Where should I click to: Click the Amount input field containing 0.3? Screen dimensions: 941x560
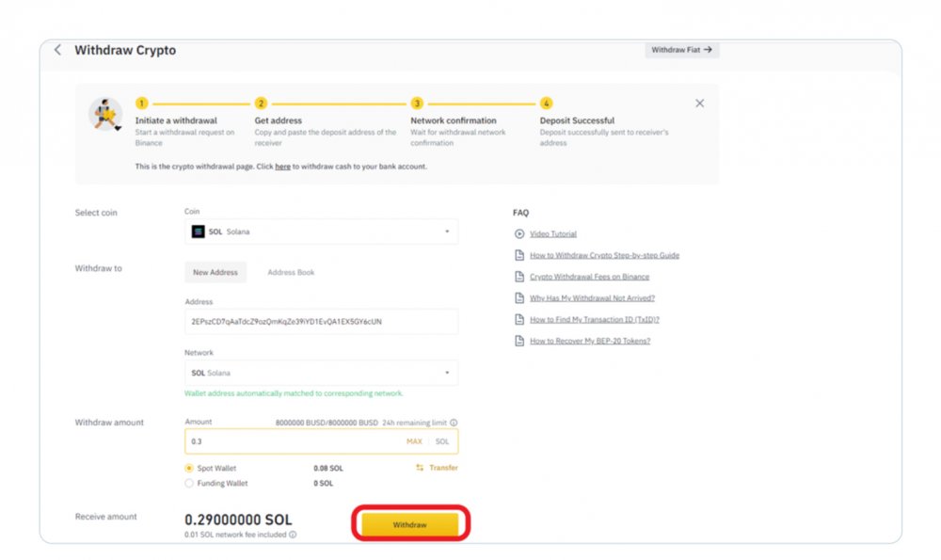pyautogui.click(x=321, y=441)
